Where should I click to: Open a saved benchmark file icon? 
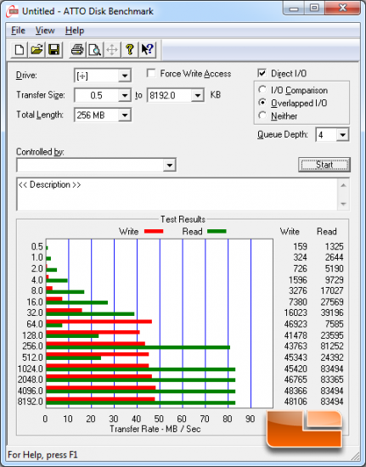point(37,49)
